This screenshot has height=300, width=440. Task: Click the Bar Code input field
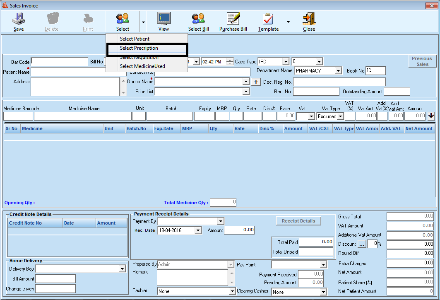click(60, 62)
